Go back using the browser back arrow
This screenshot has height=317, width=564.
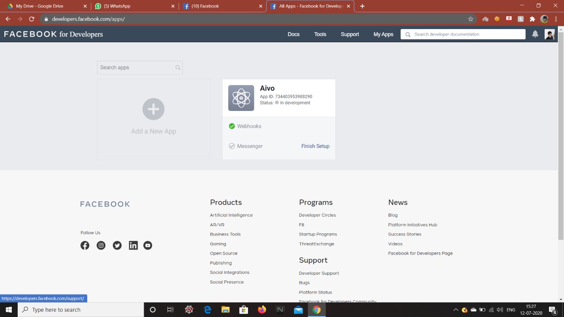click(x=8, y=19)
